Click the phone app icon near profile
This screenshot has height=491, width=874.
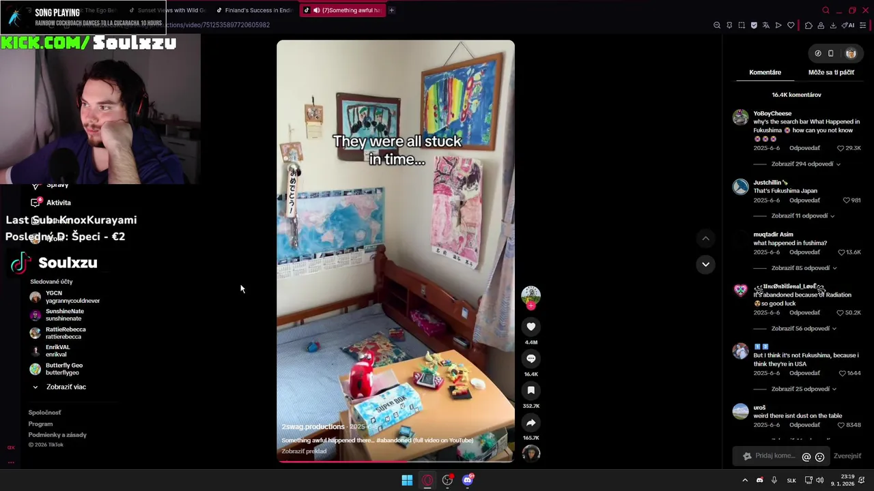(x=830, y=53)
